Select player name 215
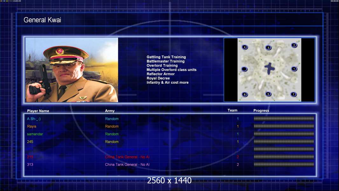 pos(30,157)
